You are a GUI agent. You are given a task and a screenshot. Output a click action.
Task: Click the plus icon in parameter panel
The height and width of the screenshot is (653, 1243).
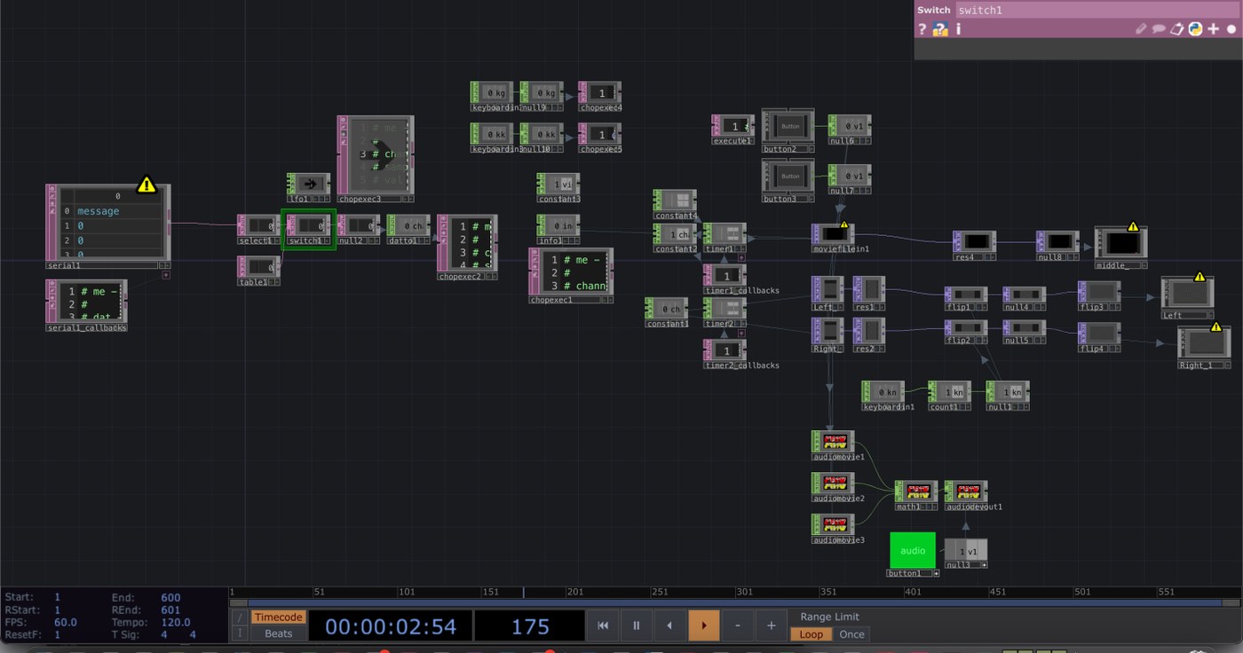pyautogui.click(x=1214, y=28)
